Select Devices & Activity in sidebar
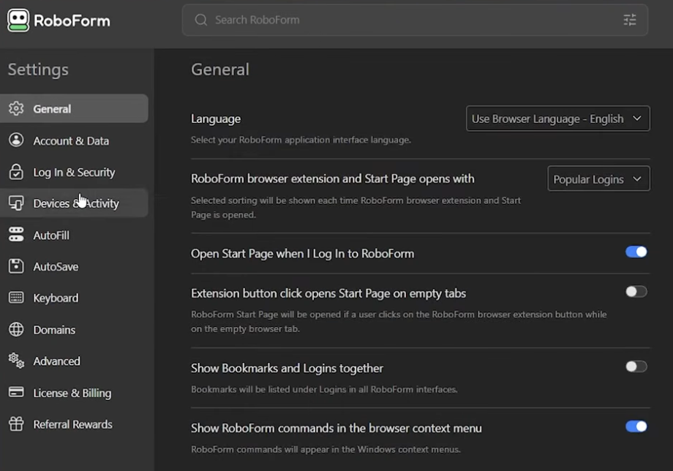This screenshot has width=673, height=471. click(74, 203)
